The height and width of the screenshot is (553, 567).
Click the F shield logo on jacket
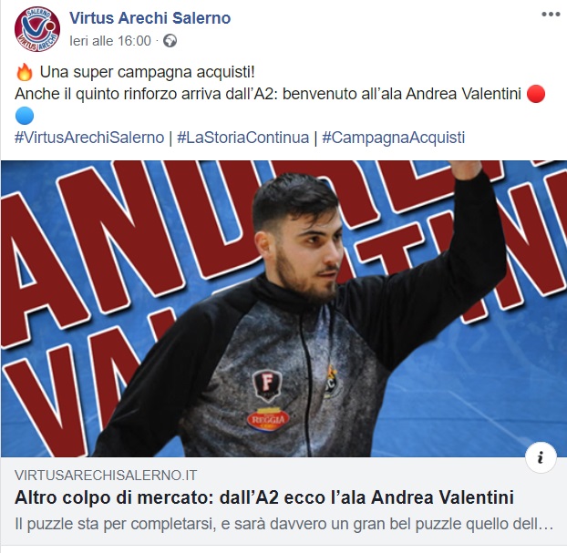pyautogui.click(x=267, y=385)
